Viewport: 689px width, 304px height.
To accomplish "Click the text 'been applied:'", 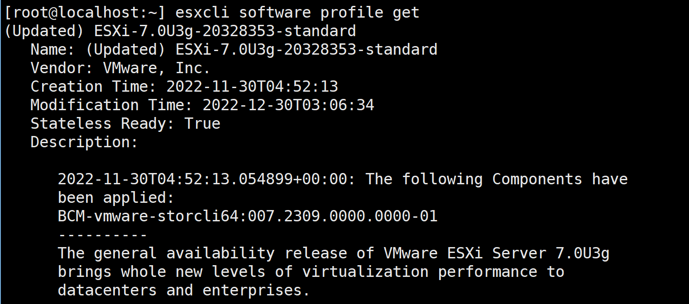I will tap(116, 198).
